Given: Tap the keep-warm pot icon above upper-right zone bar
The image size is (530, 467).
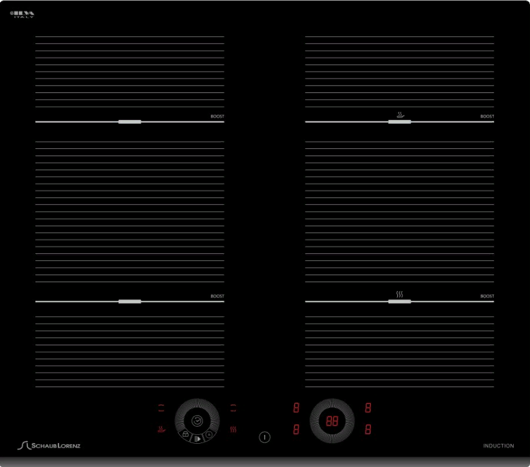Looking at the screenshot, I should click(x=399, y=115).
